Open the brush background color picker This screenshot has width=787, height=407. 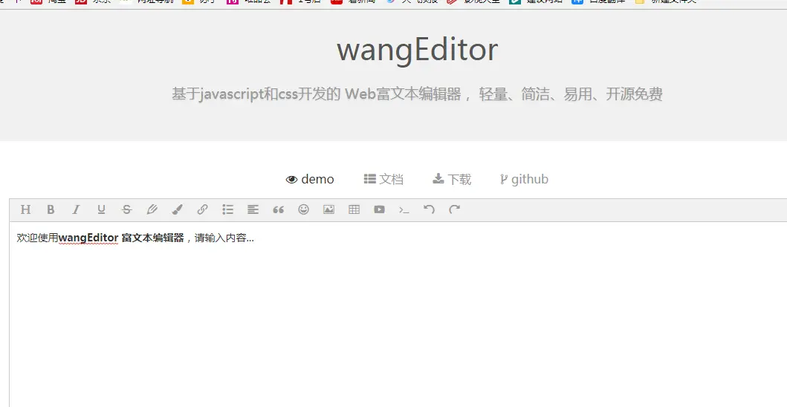tap(177, 209)
